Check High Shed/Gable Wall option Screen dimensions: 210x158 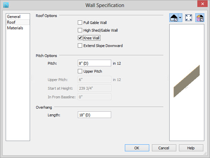pyautogui.click(x=80, y=30)
